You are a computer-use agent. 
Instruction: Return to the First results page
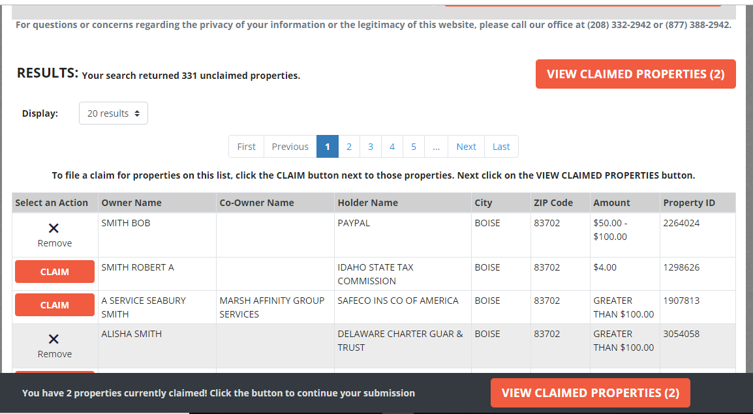click(246, 146)
